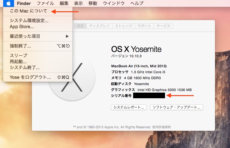
Task: Open the サービス tab
Action: pyautogui.click(x=163, y=26)
